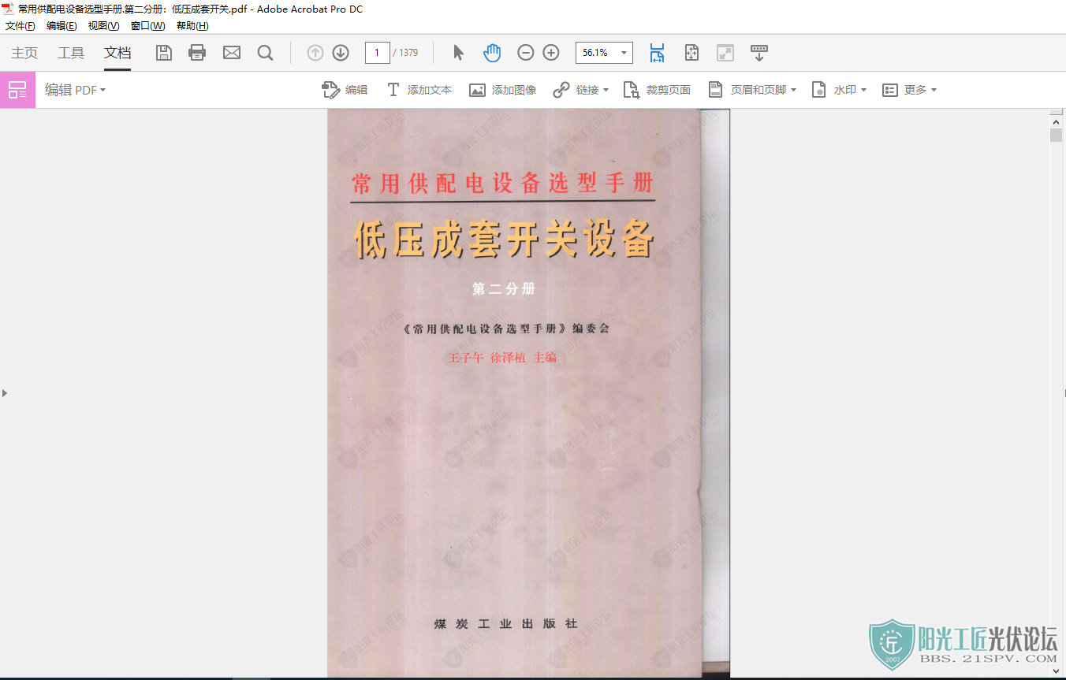Open the 视图(V) menu
The height and width of the screenshot is (680, 1066).
coord(103,25)
